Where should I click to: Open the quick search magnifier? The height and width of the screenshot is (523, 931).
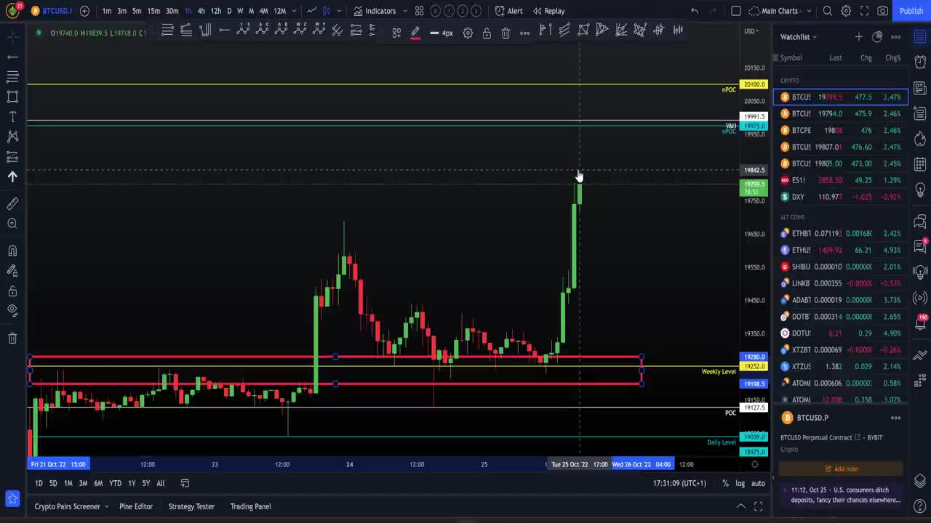pos(828,11)
